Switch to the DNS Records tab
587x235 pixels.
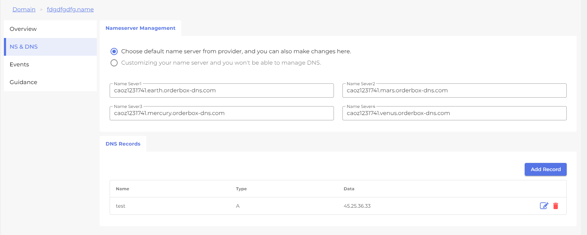(x=123, y=144)
